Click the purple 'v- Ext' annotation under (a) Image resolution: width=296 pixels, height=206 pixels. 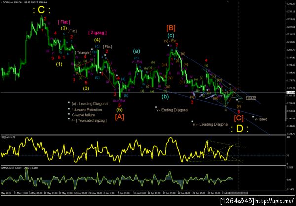(137, 62)
